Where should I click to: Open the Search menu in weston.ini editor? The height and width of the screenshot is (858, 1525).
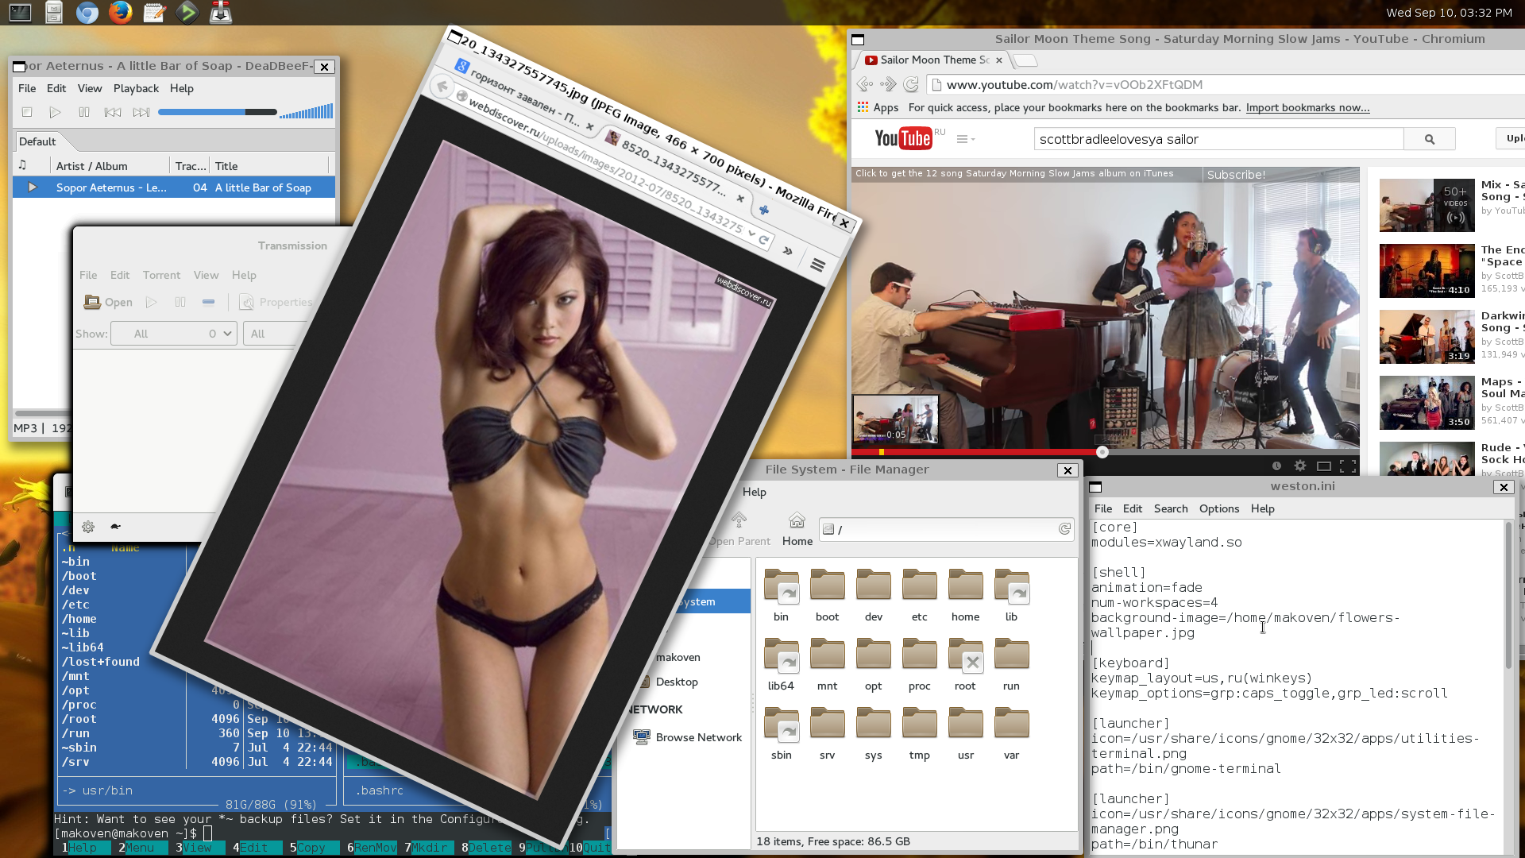[1171, 508]
